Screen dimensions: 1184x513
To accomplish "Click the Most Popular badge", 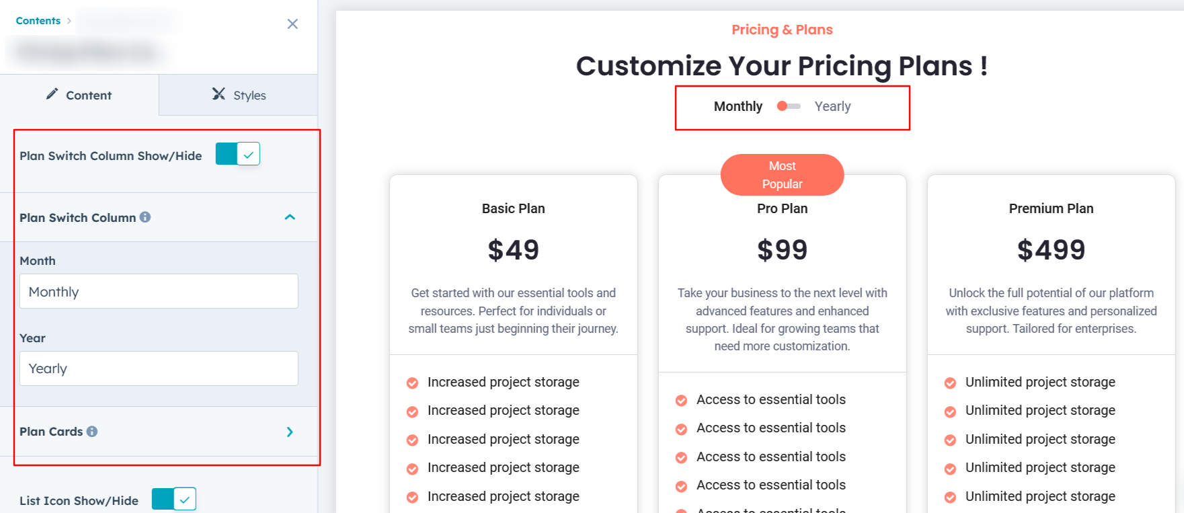I will (782, 175).
